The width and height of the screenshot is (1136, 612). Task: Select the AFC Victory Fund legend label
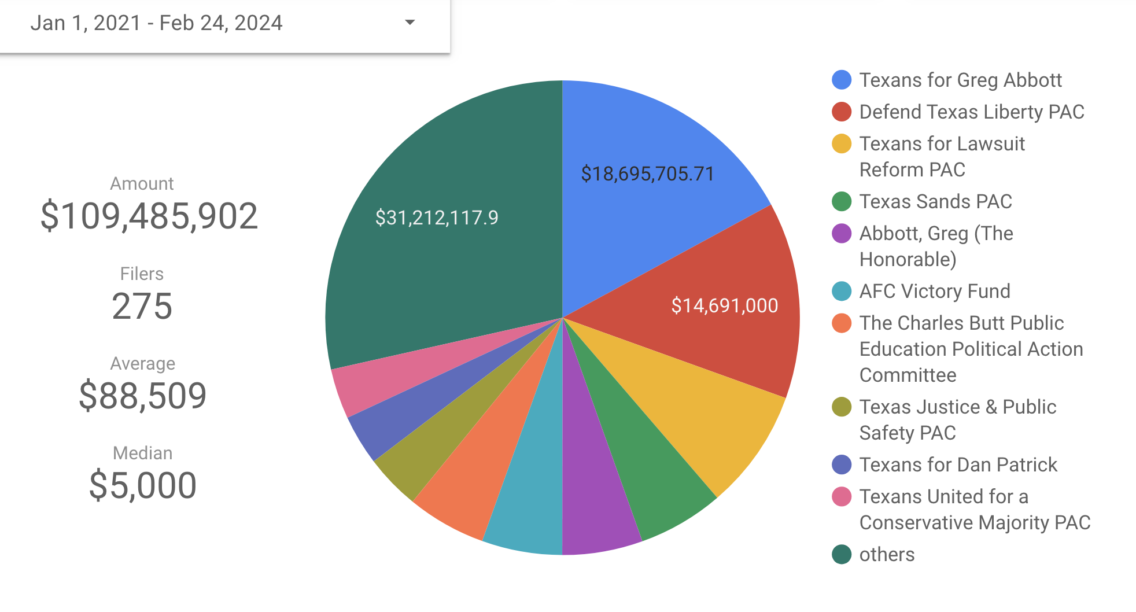click(935, 291)
